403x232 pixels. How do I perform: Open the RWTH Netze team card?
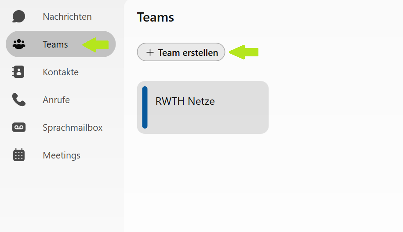[x=203, y=107]
